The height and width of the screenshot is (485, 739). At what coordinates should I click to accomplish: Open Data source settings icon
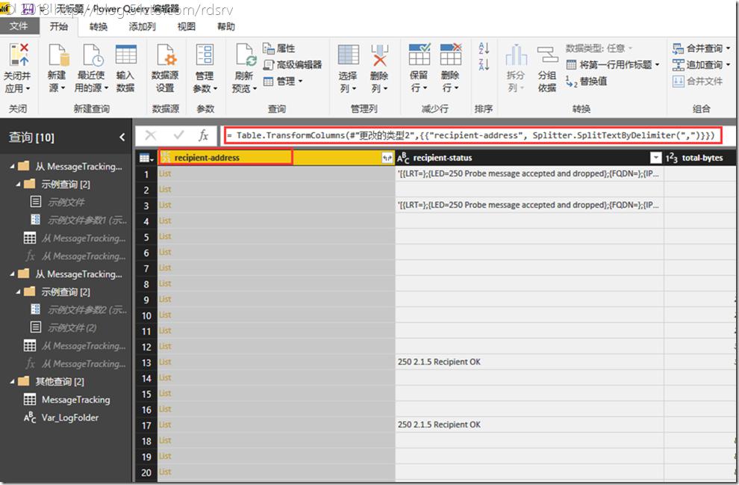tap(166, 55)
